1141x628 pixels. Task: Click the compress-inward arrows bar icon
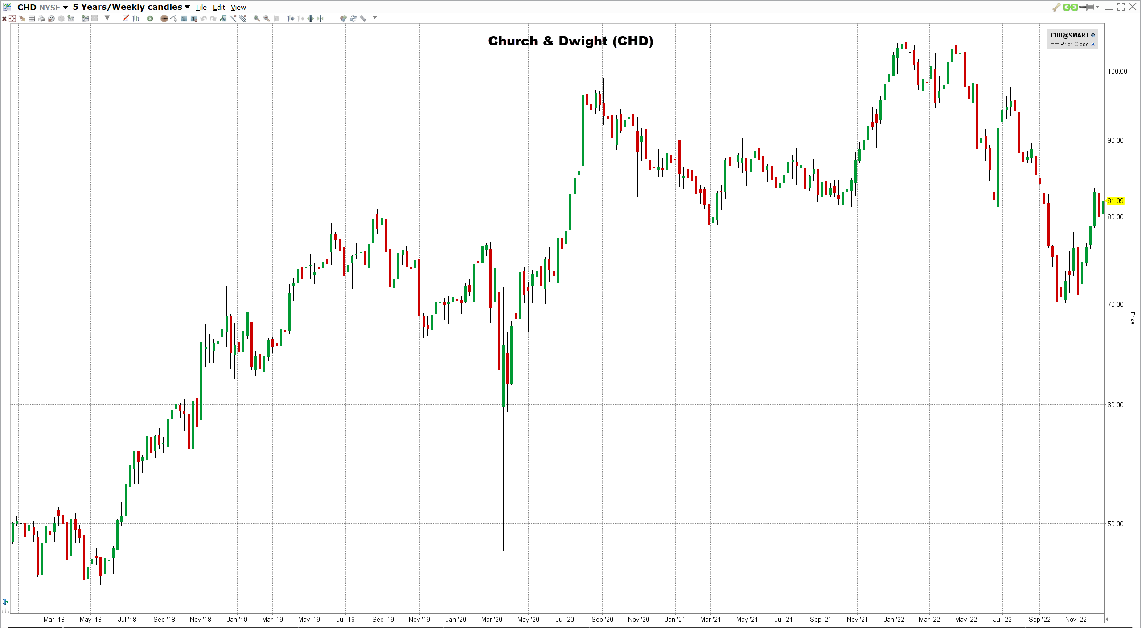tap(320, 18)
